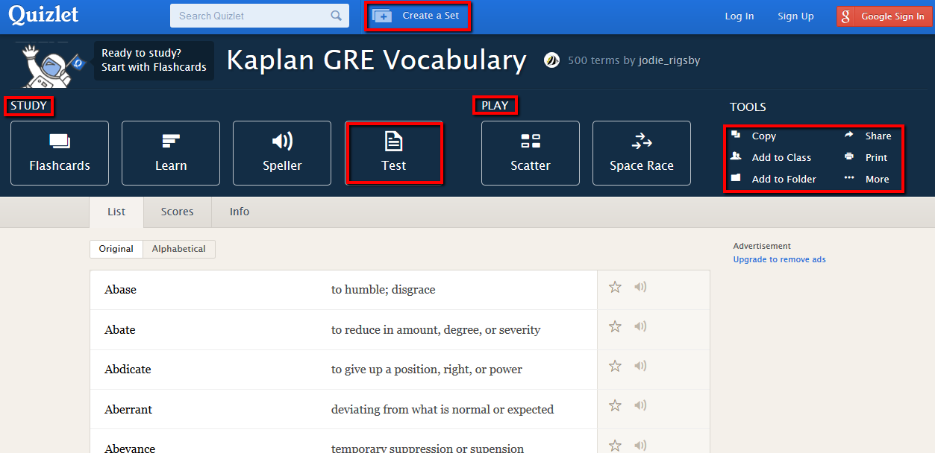
Task: Star the Abate term
Action: point(615,326)
